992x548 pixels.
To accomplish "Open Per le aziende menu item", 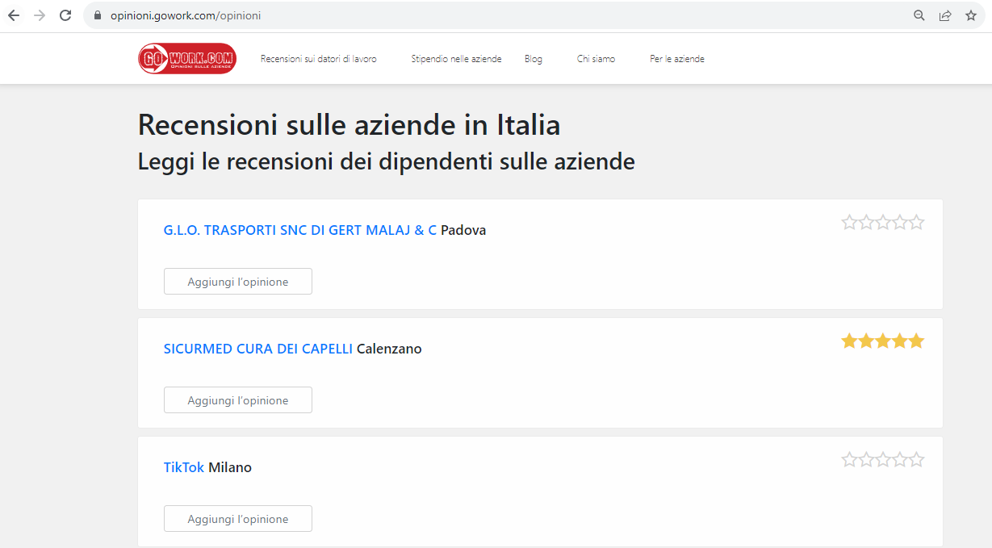I will [x=677, y=59].
